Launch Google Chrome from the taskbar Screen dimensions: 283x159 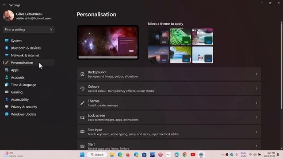[x=185, y=155]
